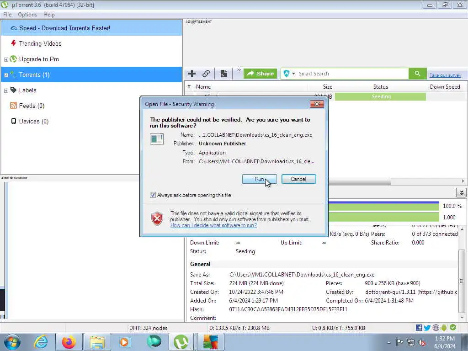This screenshot has width=468, height=351.
Task: Show hidden tray icons arrow
Action: pyautogui.click(x=388, y=342)
